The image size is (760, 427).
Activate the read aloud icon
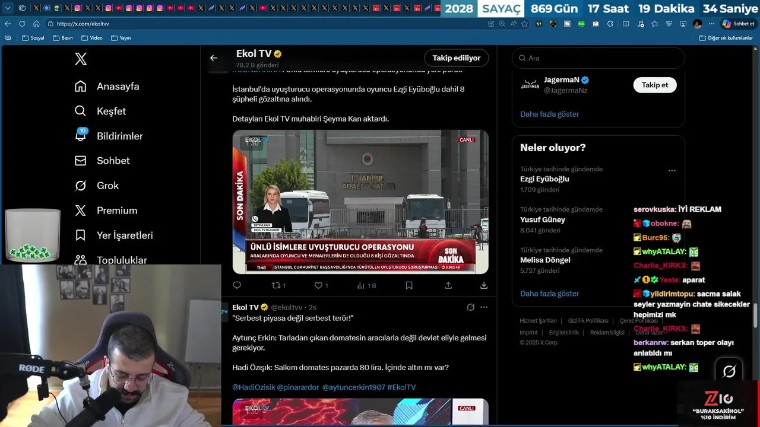[514, 24]
